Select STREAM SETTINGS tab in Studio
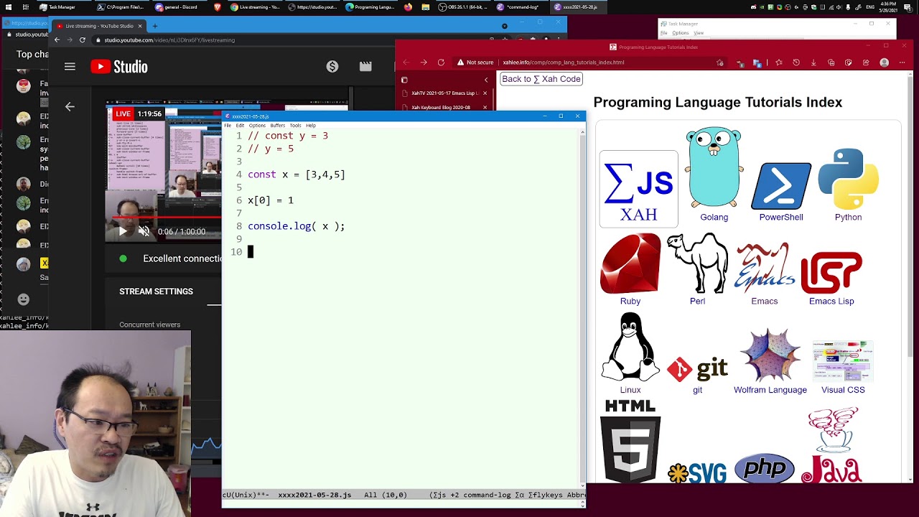The height and width of the screenshot is (517, 919). (156, 292)
